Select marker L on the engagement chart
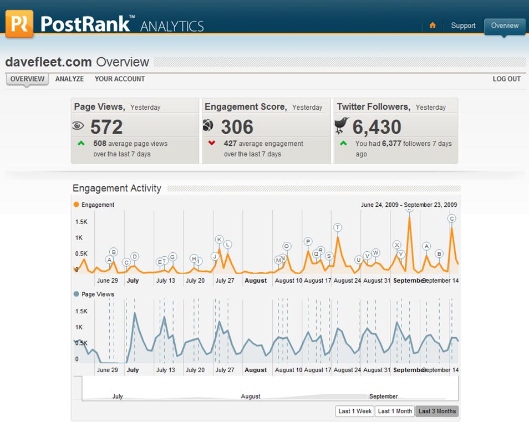The image size is (529, 422). click(x=228, y=244)
